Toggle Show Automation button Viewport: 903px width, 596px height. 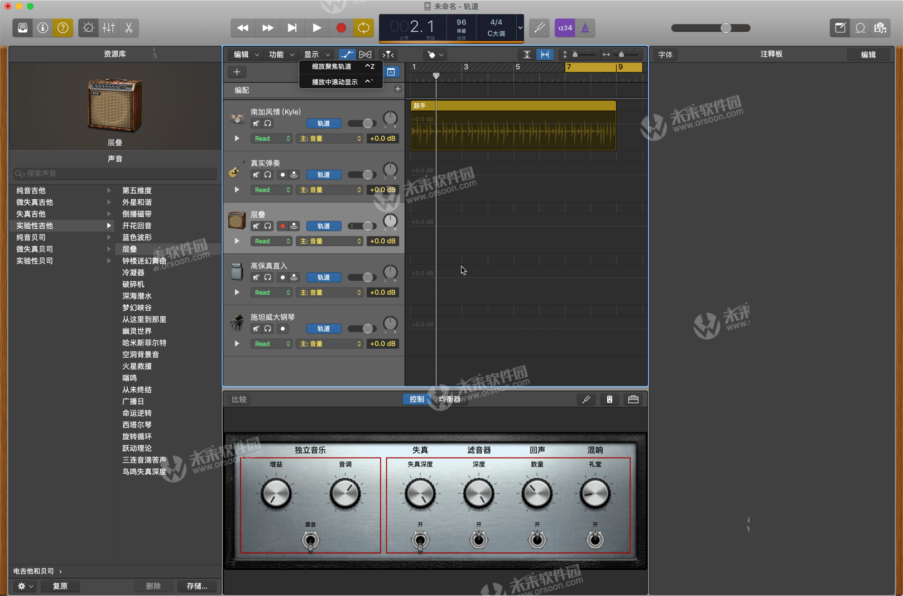[347, 54]
